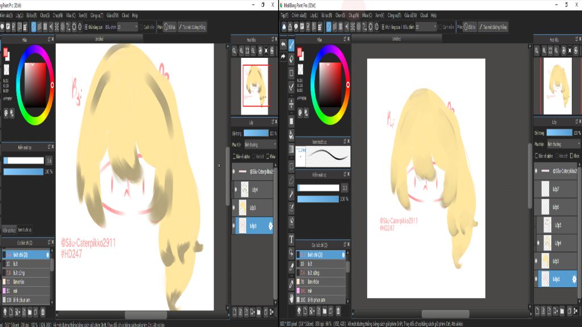Click horizontal canvas scrollbar in right window
Screen dimensions: 582x327
click(445, 314)
